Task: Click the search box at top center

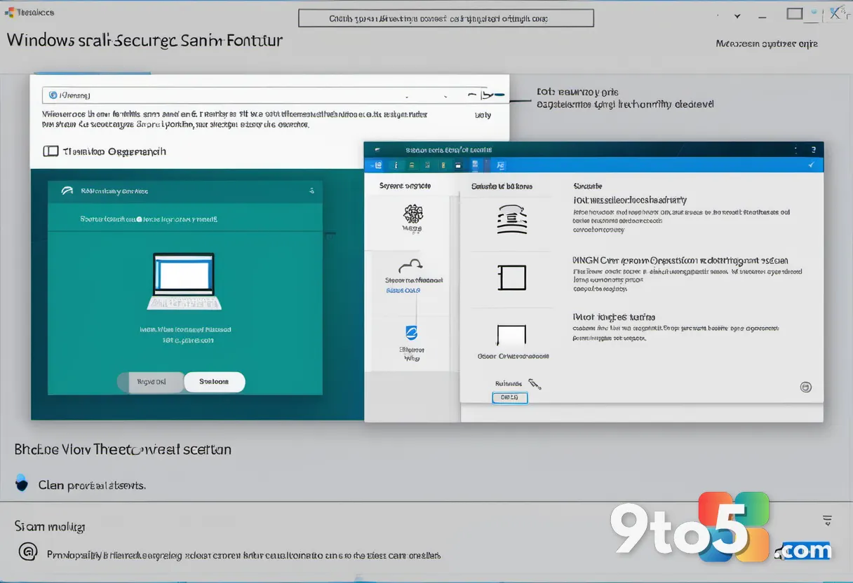Action: (445, 18)
